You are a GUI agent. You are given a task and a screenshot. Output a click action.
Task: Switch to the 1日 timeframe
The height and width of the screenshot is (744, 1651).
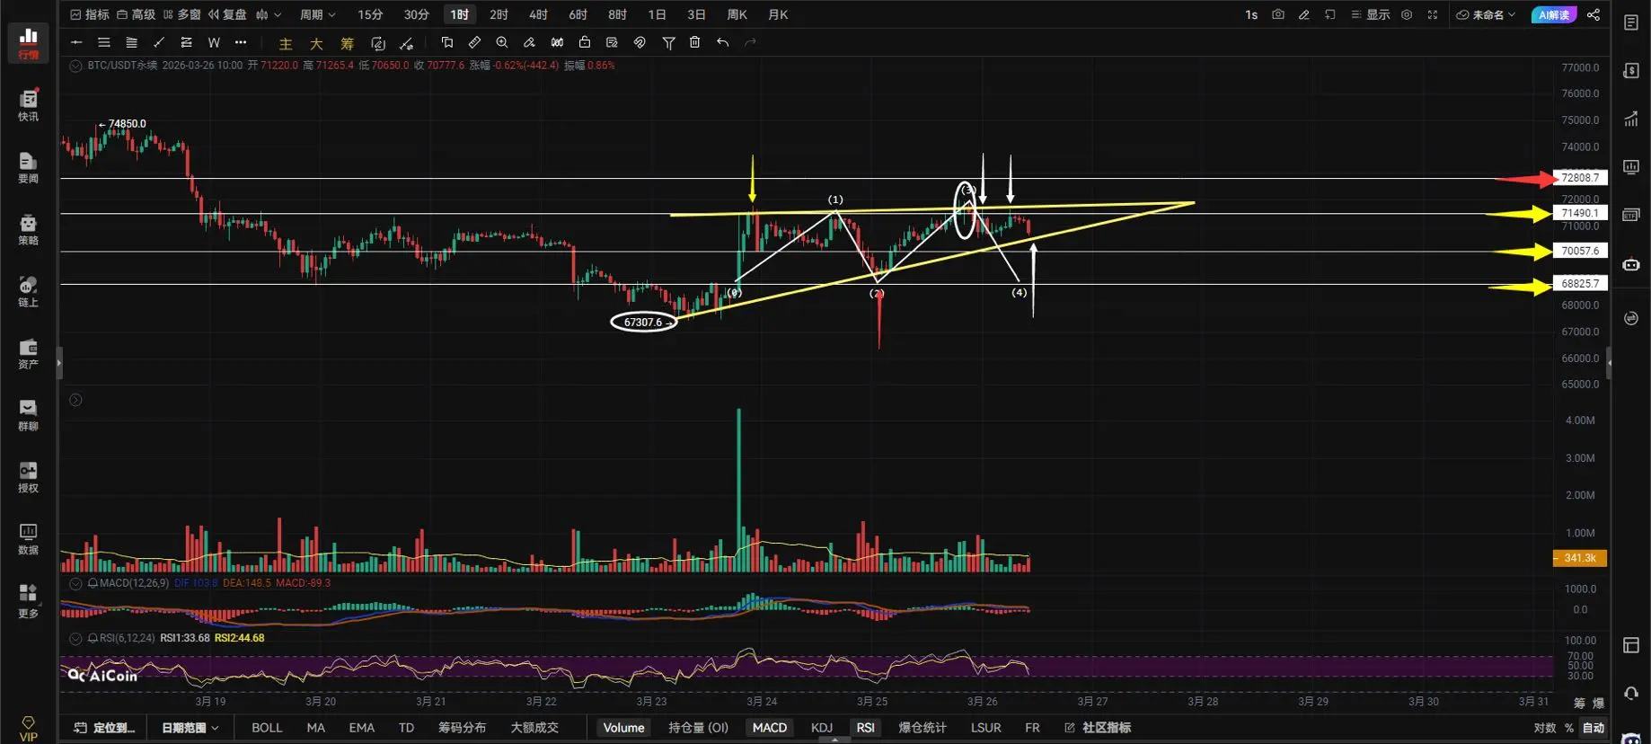[657, 14]
